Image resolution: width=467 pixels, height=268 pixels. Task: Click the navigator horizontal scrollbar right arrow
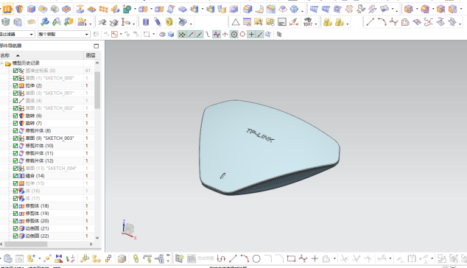(91, 244)
